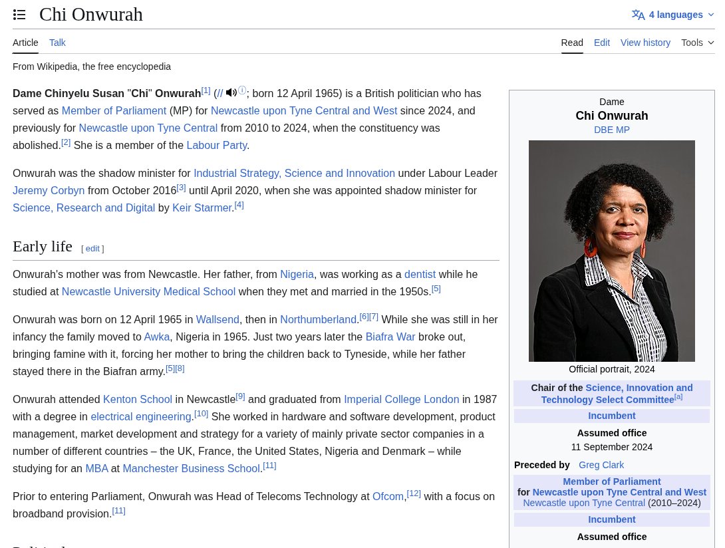Visit the Keir Starmer article
The height and width of the screenshot is (548, 725).
coord(202,207)
